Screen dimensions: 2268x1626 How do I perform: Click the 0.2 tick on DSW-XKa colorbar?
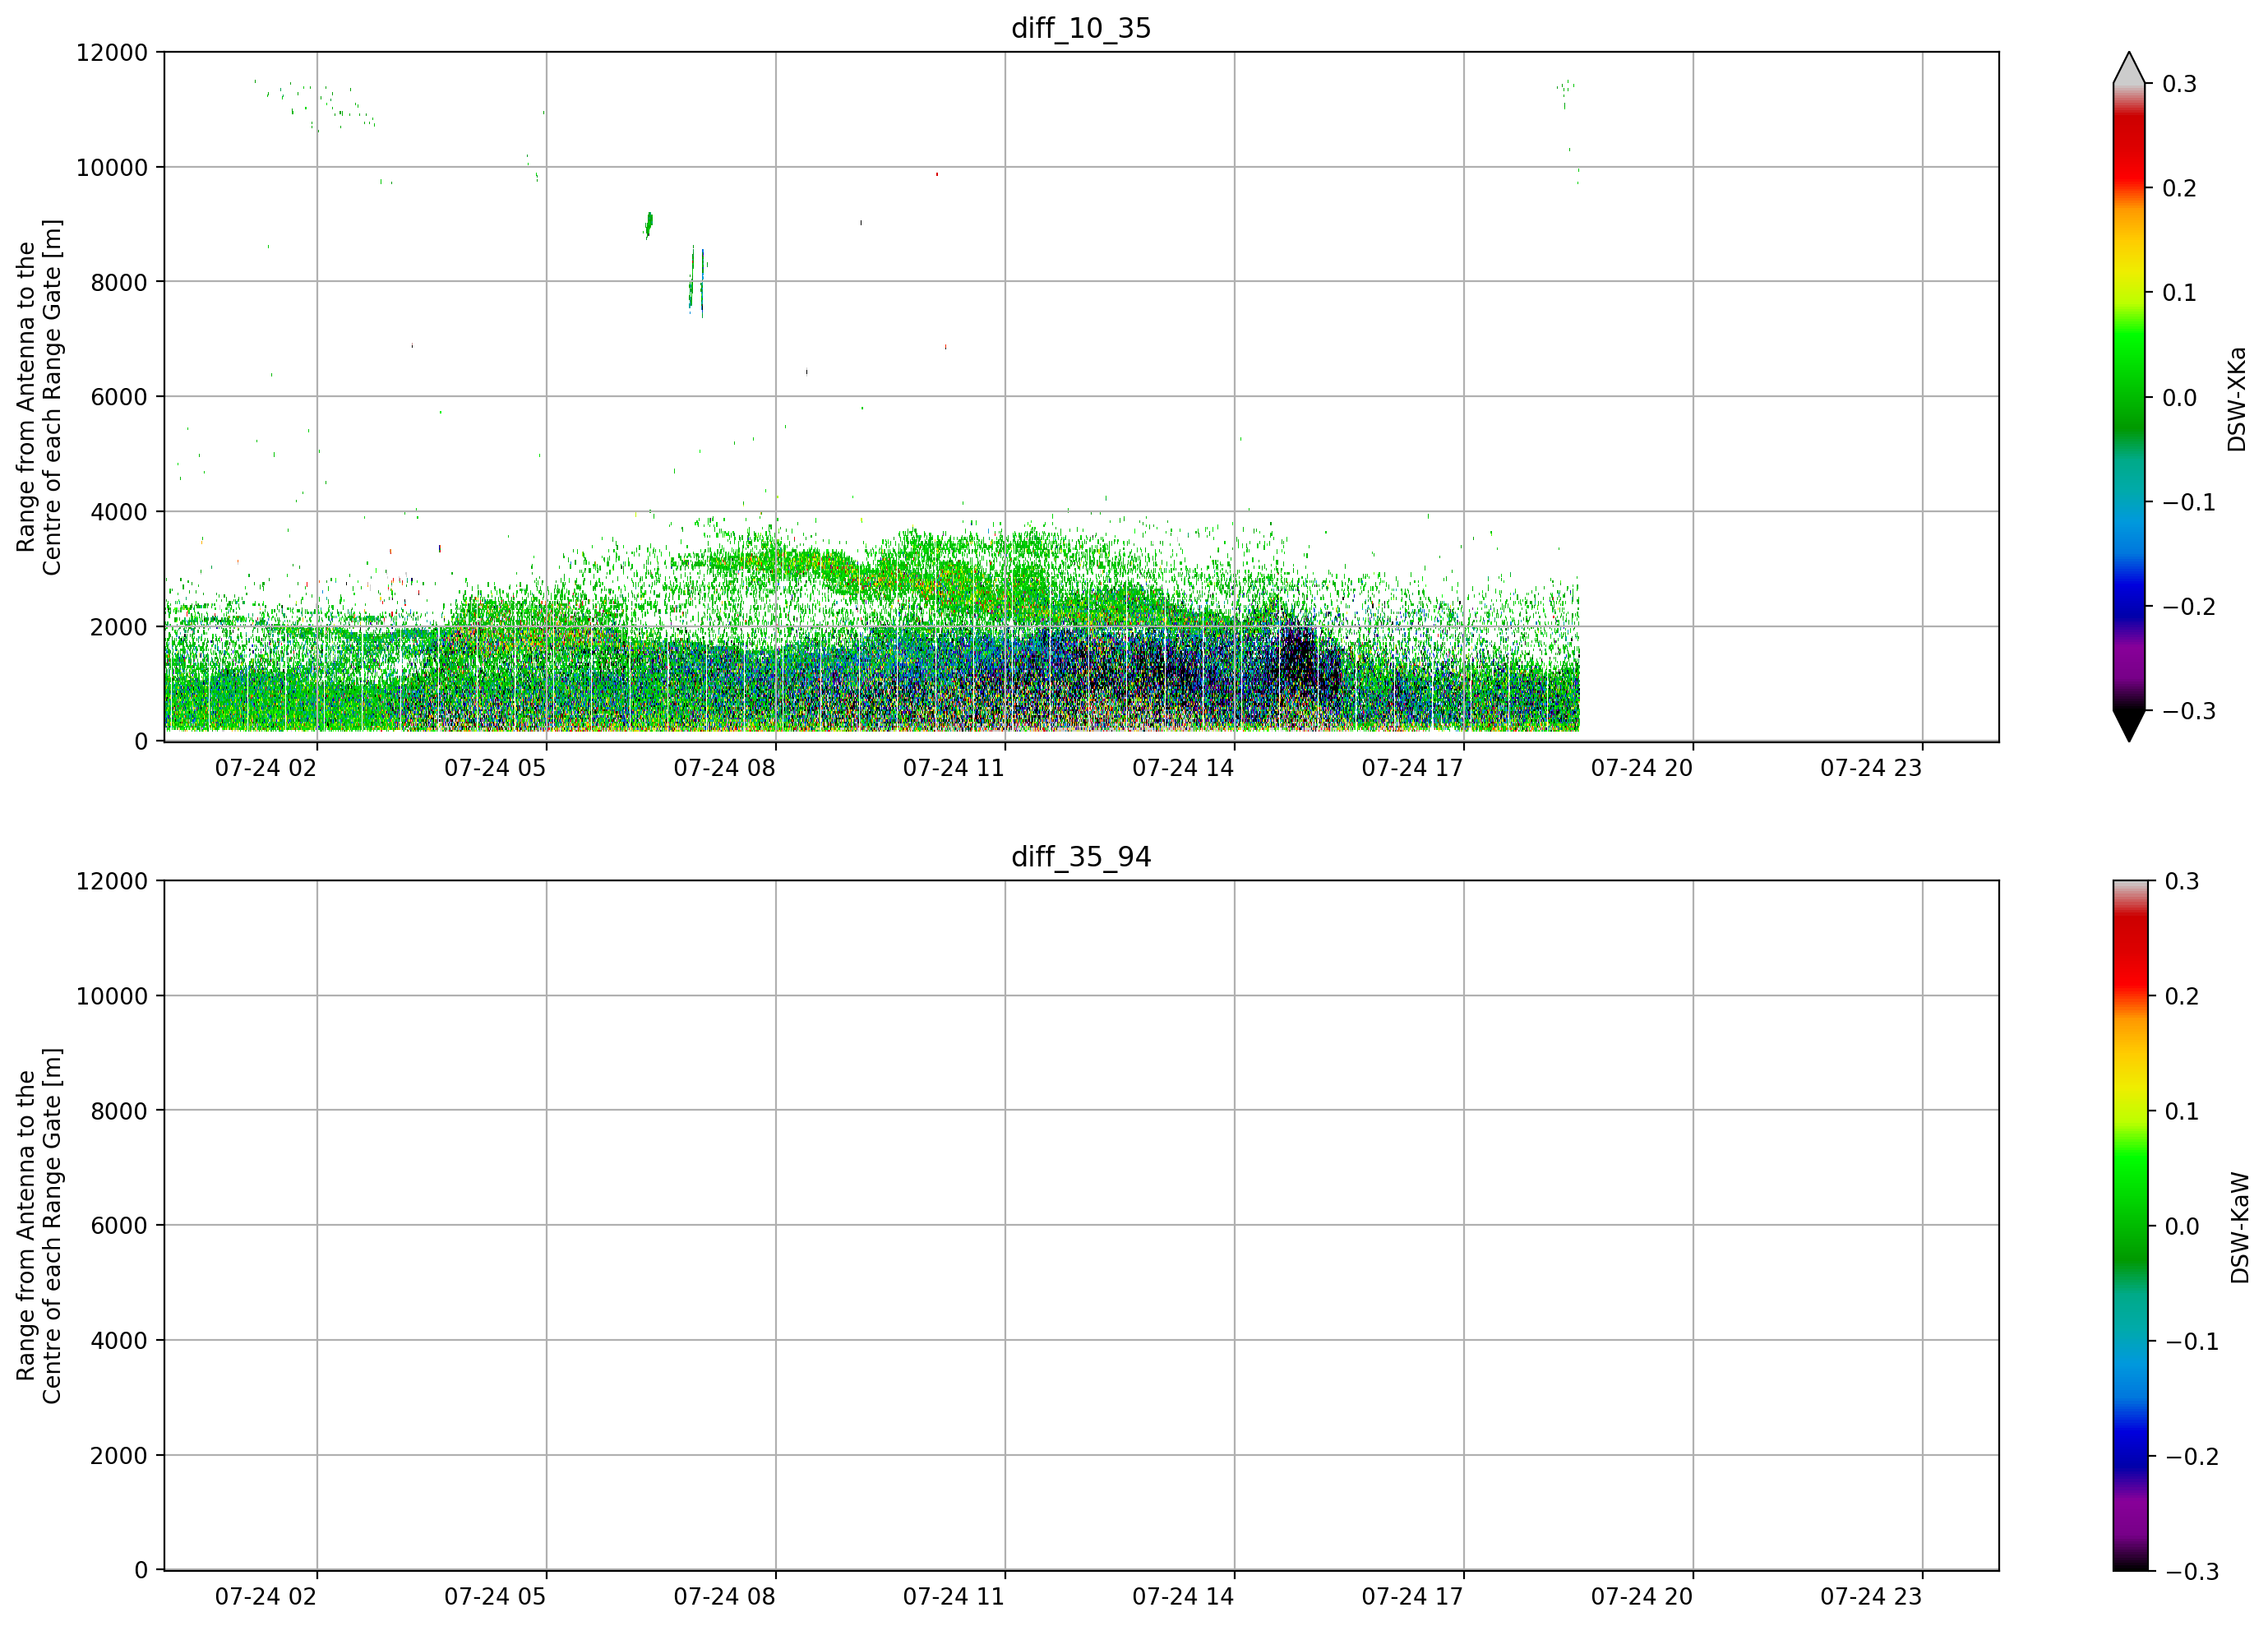coord(2180,189)
